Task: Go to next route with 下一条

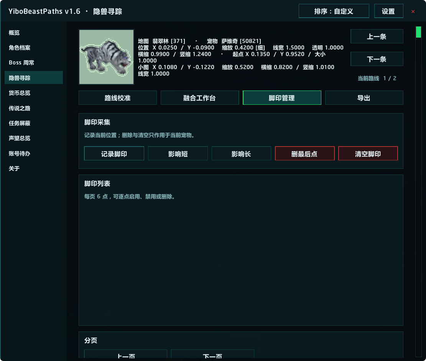Action: point(377,59)
